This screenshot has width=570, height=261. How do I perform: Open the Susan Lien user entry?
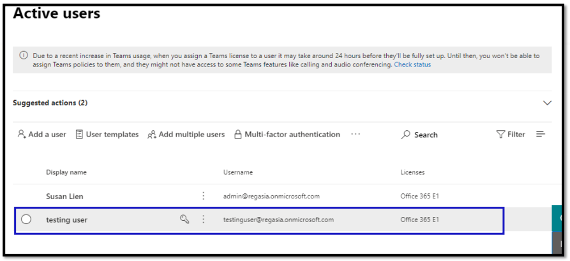64,197
